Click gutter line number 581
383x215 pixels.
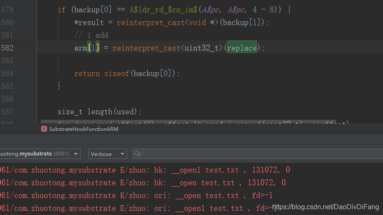(7, 35)
